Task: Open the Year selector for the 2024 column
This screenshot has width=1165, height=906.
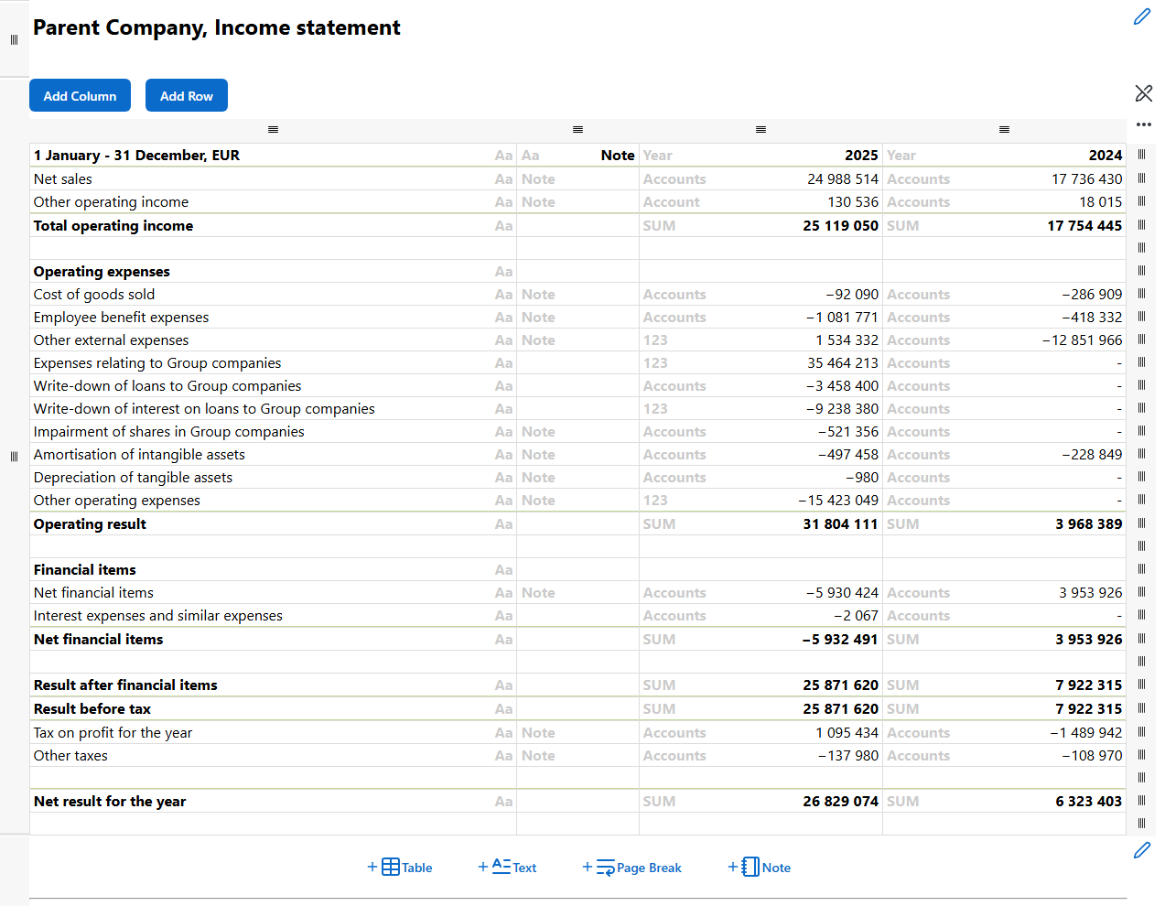Action: (x=901, y=156)
